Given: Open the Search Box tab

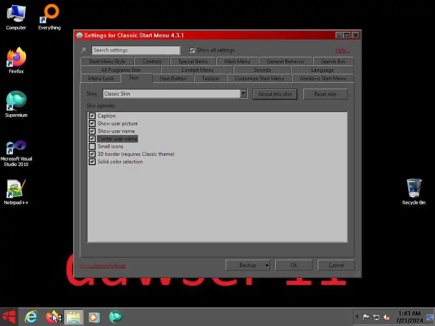Looking at the screenshot, I should [x=333, y=61].
